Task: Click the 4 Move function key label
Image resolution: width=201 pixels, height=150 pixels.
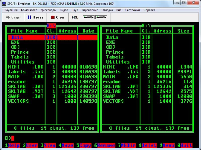Action: pos(66,145)
